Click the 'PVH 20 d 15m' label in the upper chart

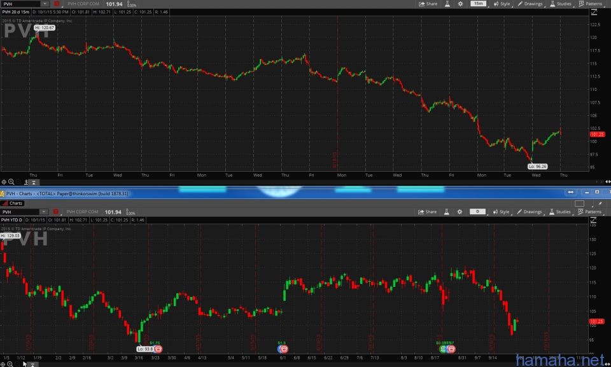click(15, 12)
